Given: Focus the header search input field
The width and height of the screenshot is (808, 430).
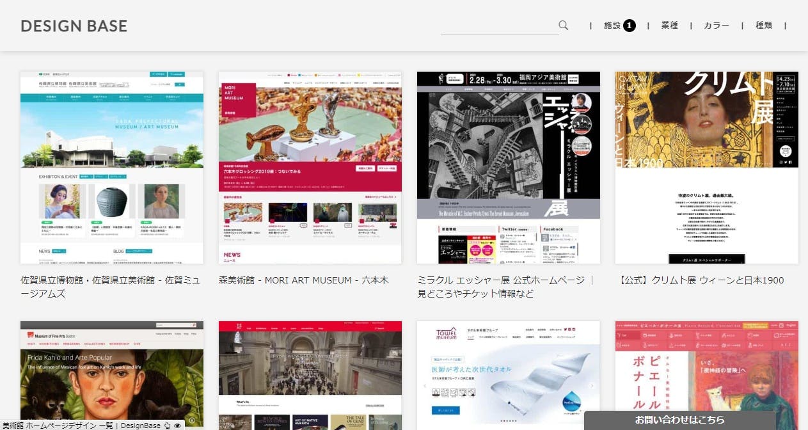Looking at the screenshot, I should (499, 26).
